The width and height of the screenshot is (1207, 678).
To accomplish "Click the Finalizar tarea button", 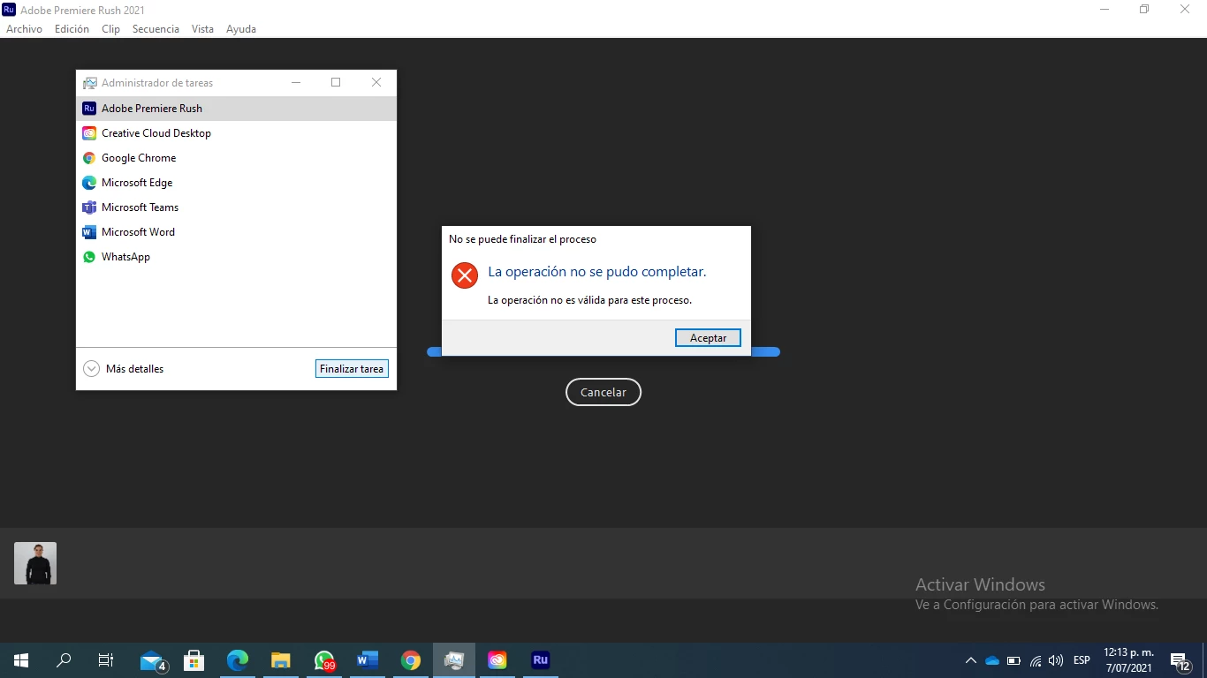I will point(352,369).
